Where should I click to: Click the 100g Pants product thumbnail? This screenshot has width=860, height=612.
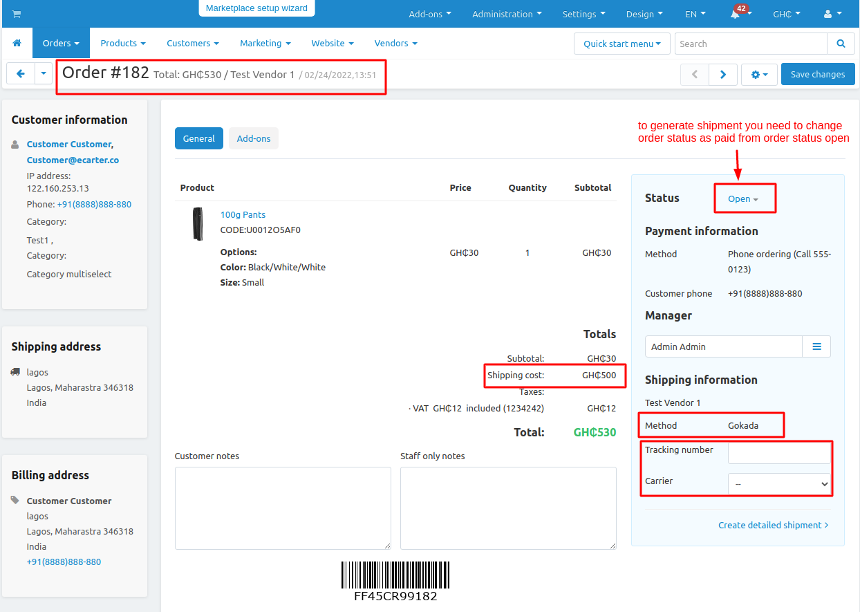[x=198, y=223]
